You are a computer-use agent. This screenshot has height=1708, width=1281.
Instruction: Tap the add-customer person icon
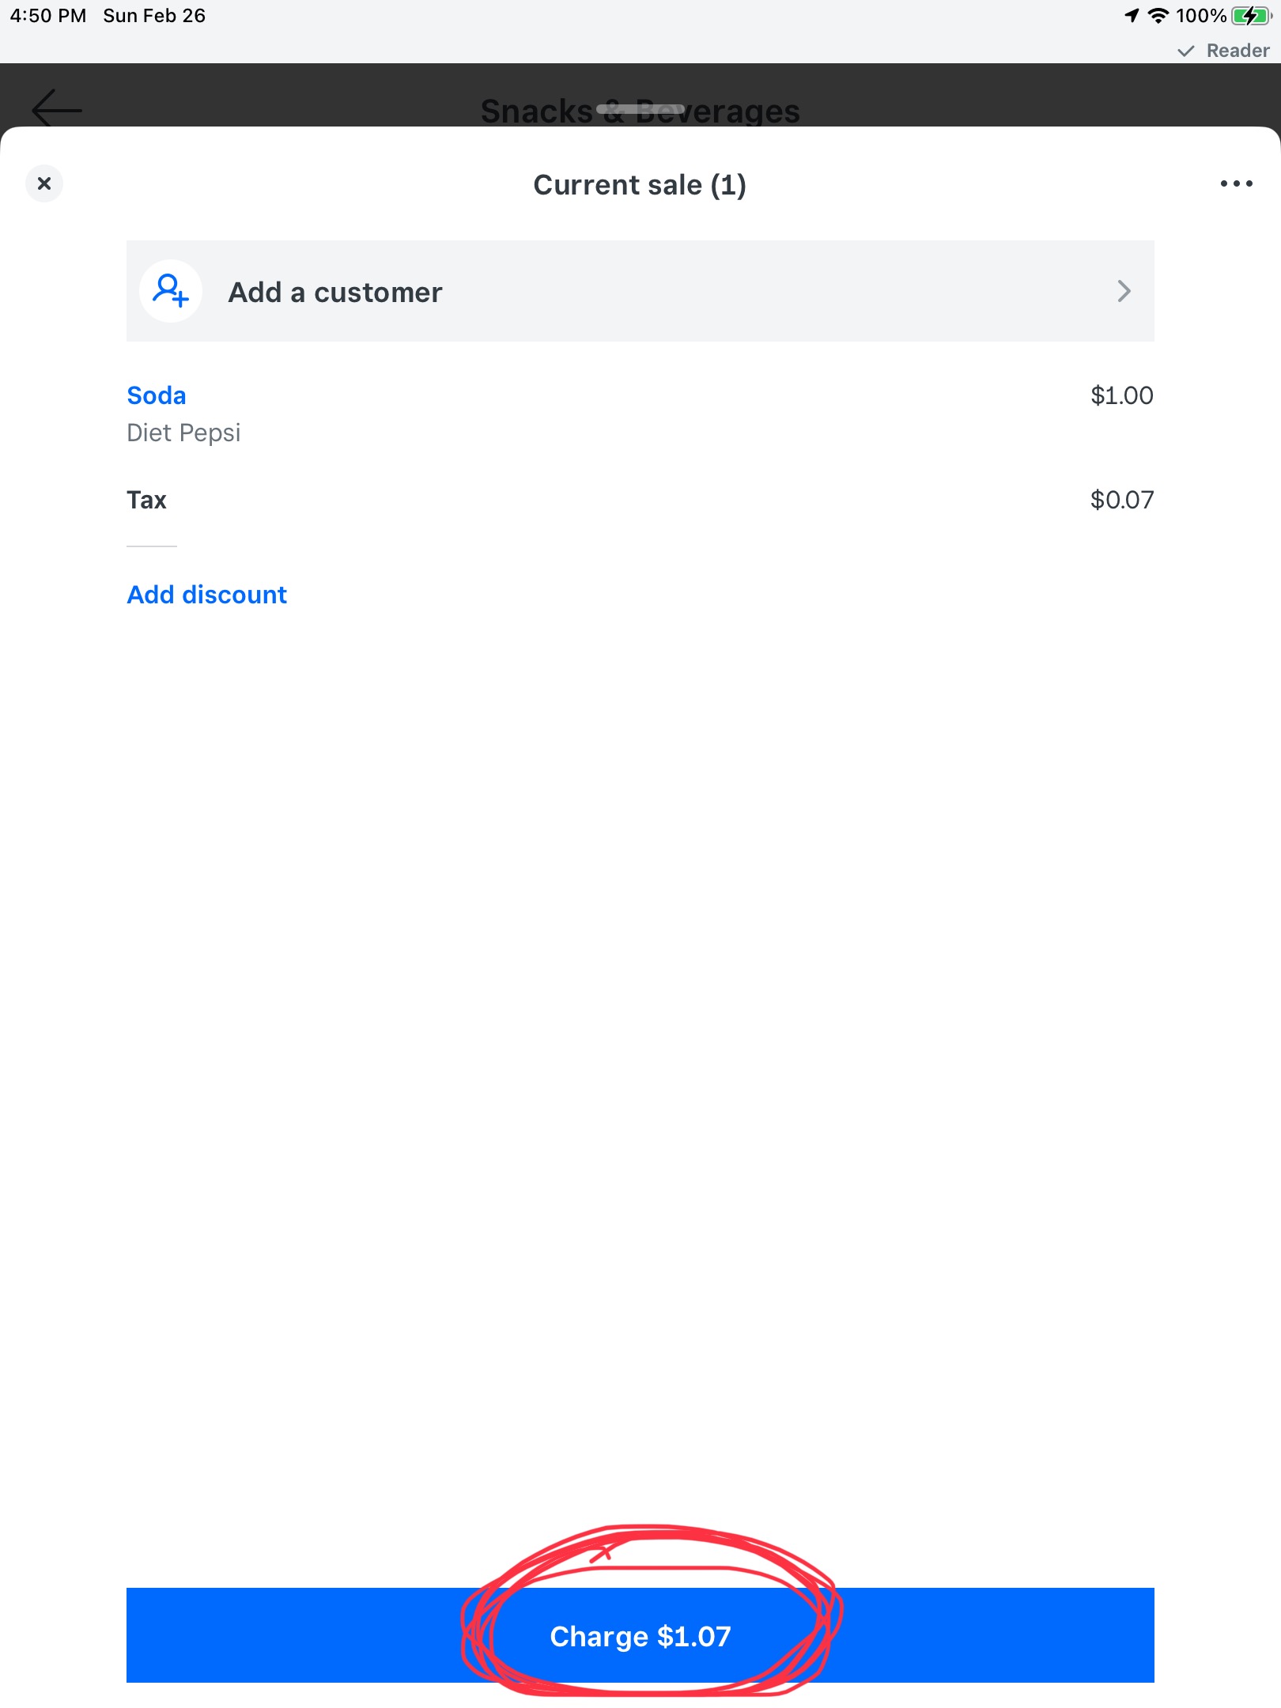(171, 291)
